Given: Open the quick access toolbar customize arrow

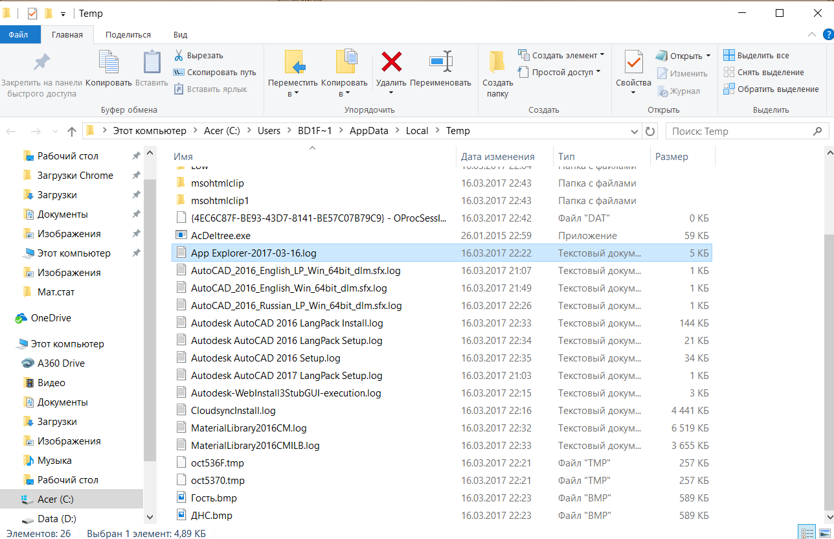Looking at the screenshot, I should 63,14.
